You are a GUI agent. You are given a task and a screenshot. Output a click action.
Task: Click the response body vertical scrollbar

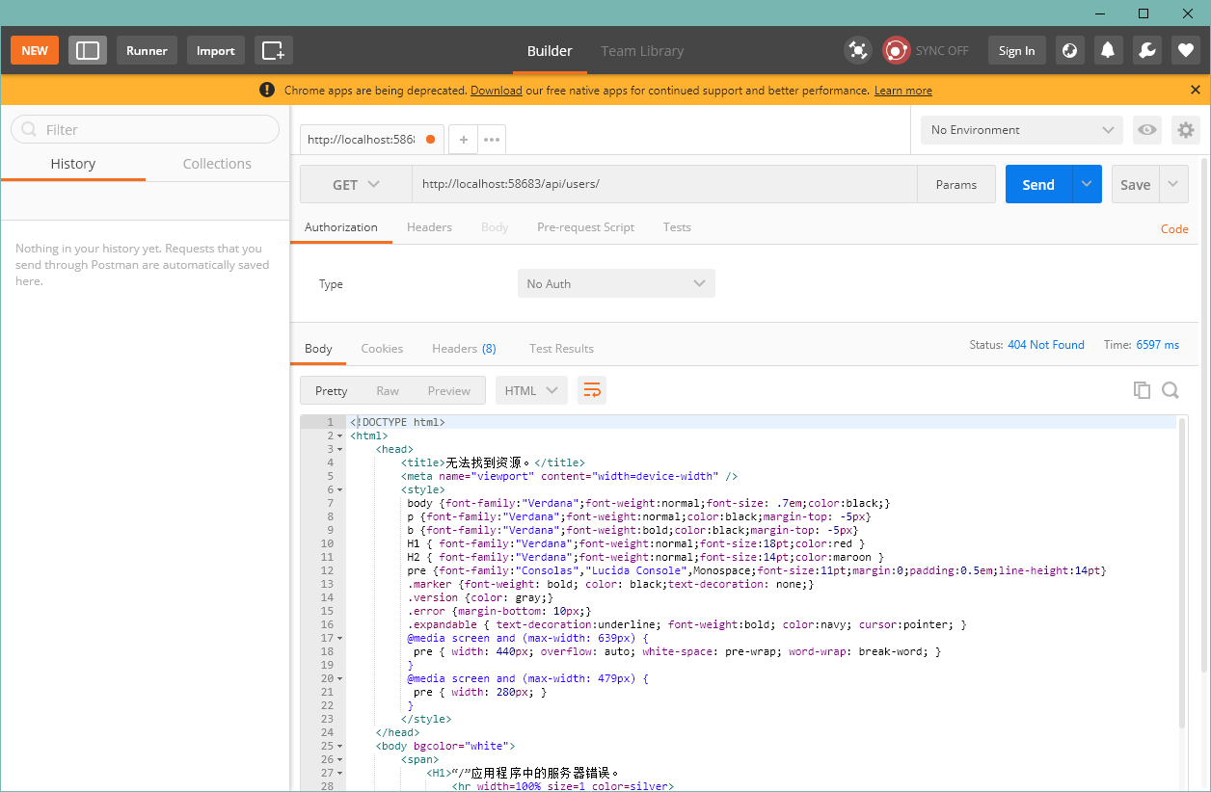click(x=1182, y=572)
